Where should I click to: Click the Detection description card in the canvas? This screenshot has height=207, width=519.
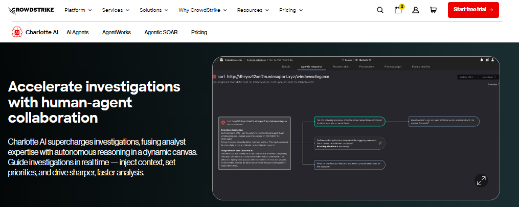tap(255, 143)
